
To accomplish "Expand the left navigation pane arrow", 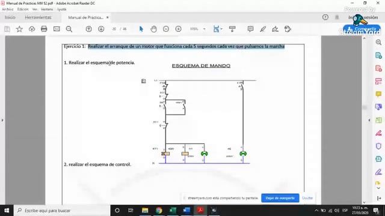I will click(2, 120).
